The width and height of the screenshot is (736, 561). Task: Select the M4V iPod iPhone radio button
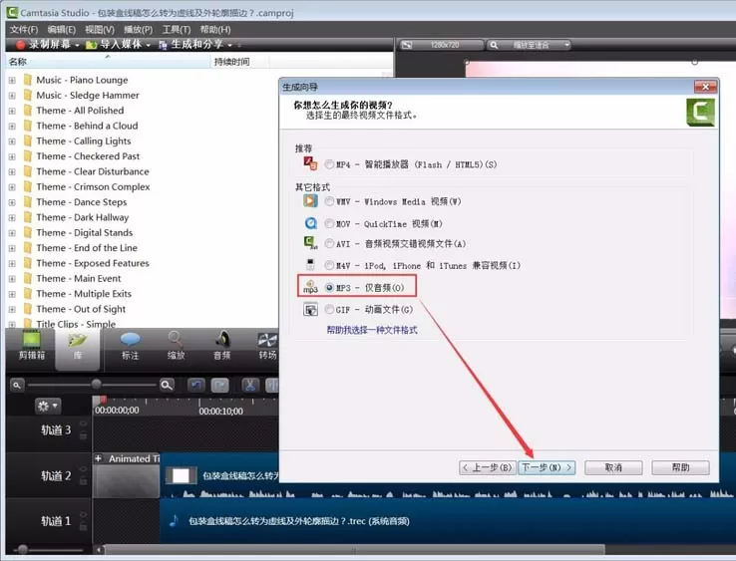point(329,265)
